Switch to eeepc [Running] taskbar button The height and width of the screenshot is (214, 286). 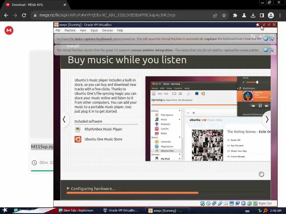167,211
